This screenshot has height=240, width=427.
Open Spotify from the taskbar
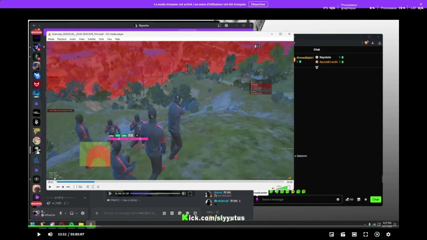71,224
